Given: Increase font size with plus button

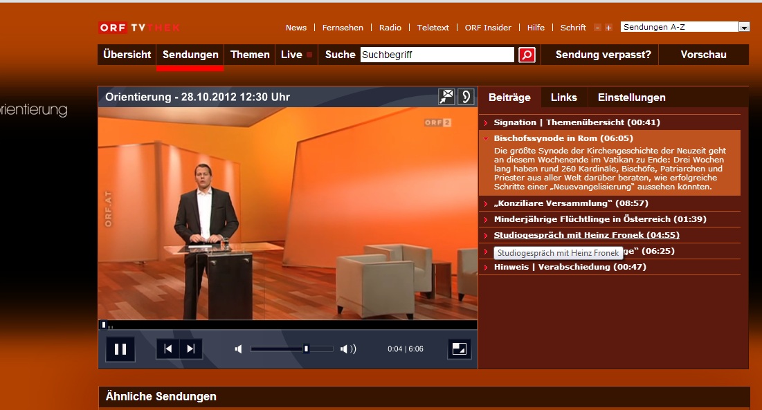Looking at the screenshot, I should pos(608,28).
